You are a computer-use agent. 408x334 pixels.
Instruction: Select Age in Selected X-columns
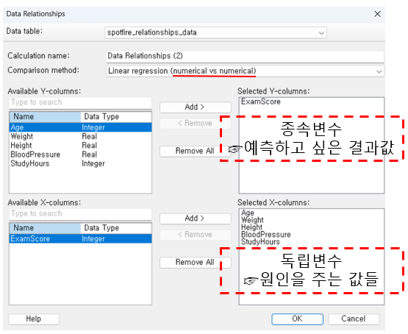tap(248, 213)
